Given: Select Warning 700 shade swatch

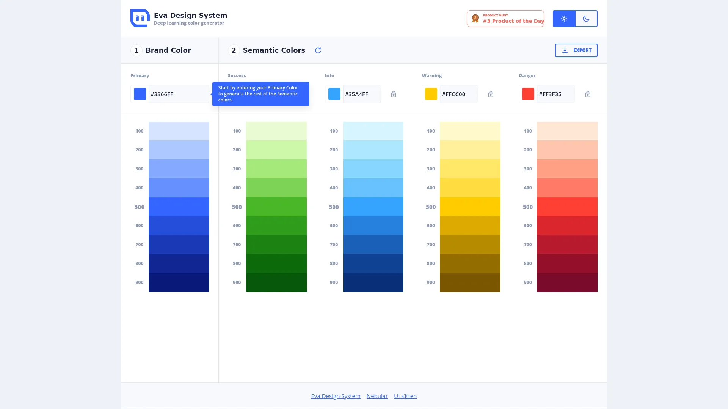Looking at the screenshot, I should pos(470,245).
